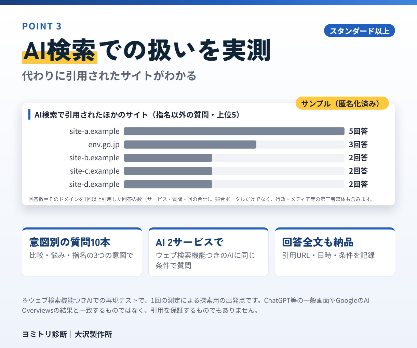
Task: Click text ウェブ検索機能つきのAIに同じ条件で質問
Action: pos(205,260)
